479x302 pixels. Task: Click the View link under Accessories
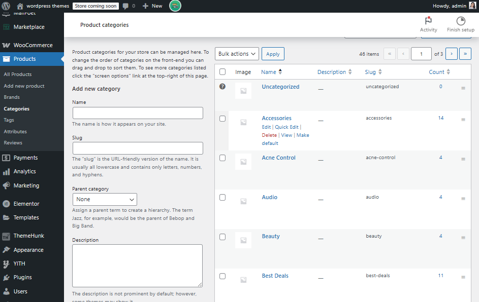tap(286, 135)
